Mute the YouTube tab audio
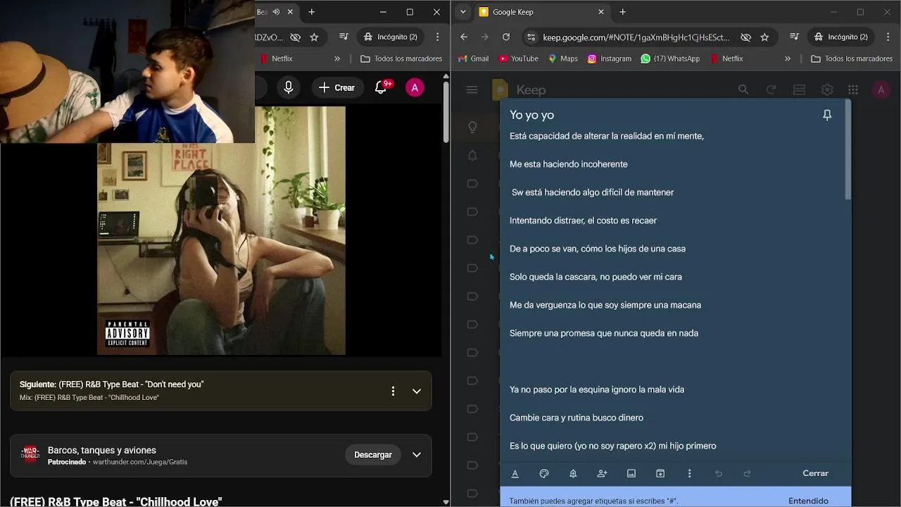The image size is (901, 507). [x=276, y=12]
